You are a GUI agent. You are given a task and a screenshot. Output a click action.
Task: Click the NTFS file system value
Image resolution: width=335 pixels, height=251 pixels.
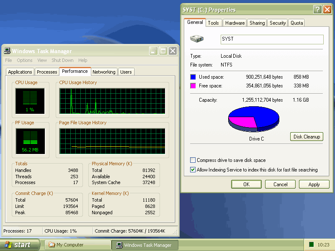[227, 65]
